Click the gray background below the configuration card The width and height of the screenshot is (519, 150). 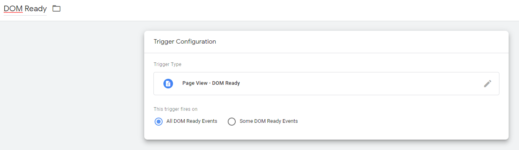point(326,145)
